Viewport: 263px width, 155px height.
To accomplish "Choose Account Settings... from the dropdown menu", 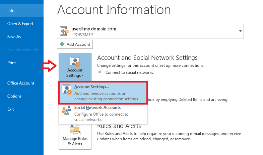I will pos(103,93).
